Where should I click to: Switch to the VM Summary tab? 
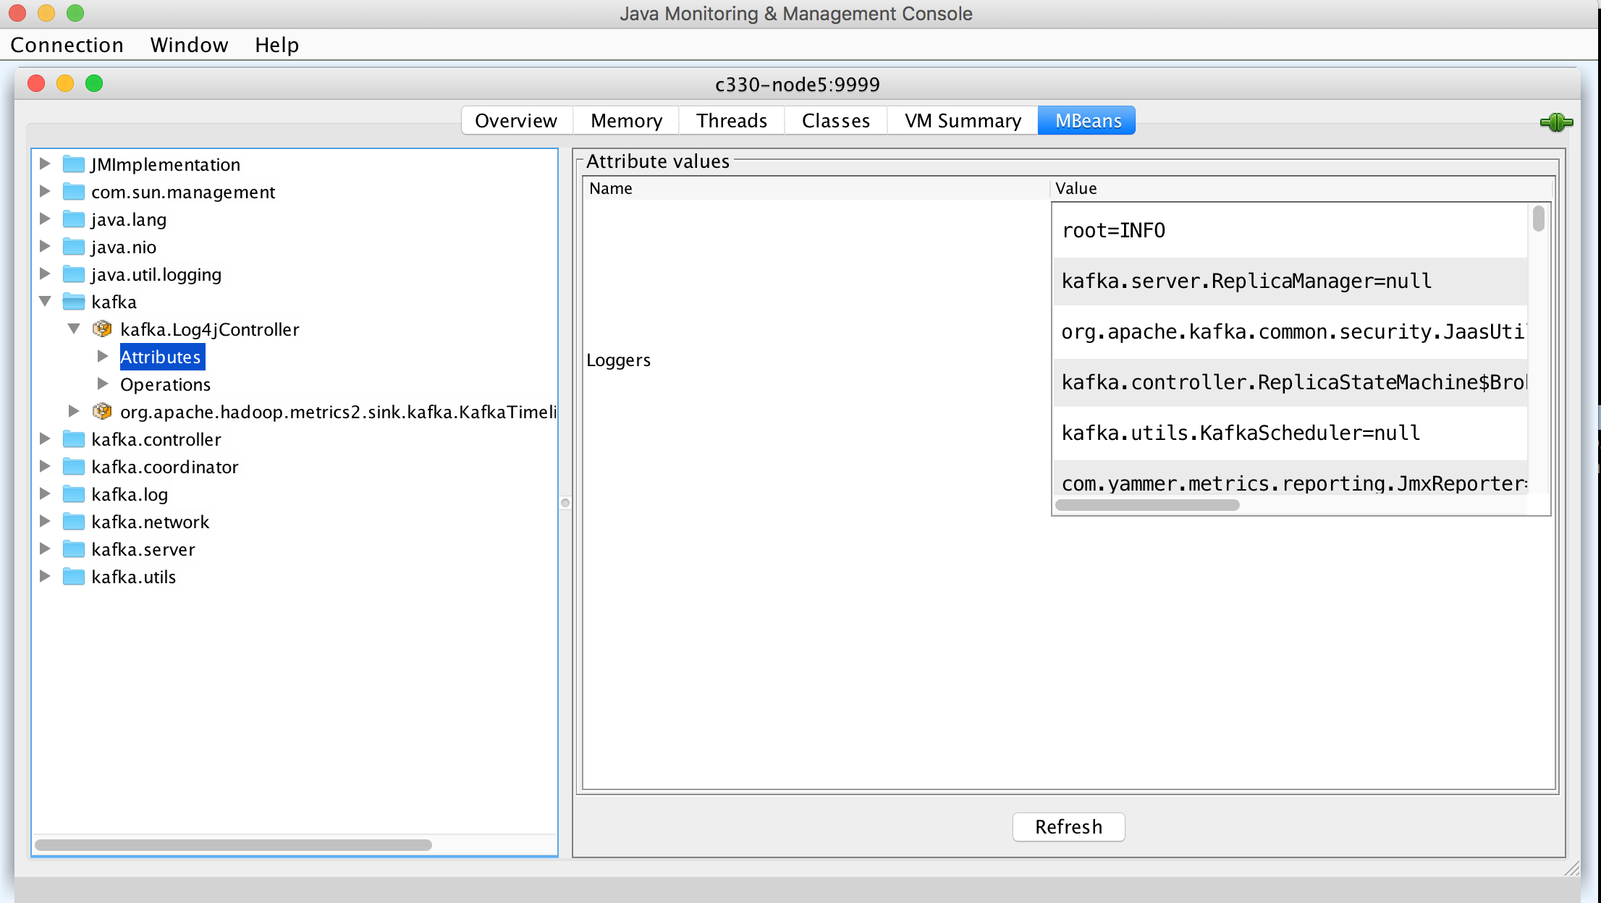[x=962, y=120]
